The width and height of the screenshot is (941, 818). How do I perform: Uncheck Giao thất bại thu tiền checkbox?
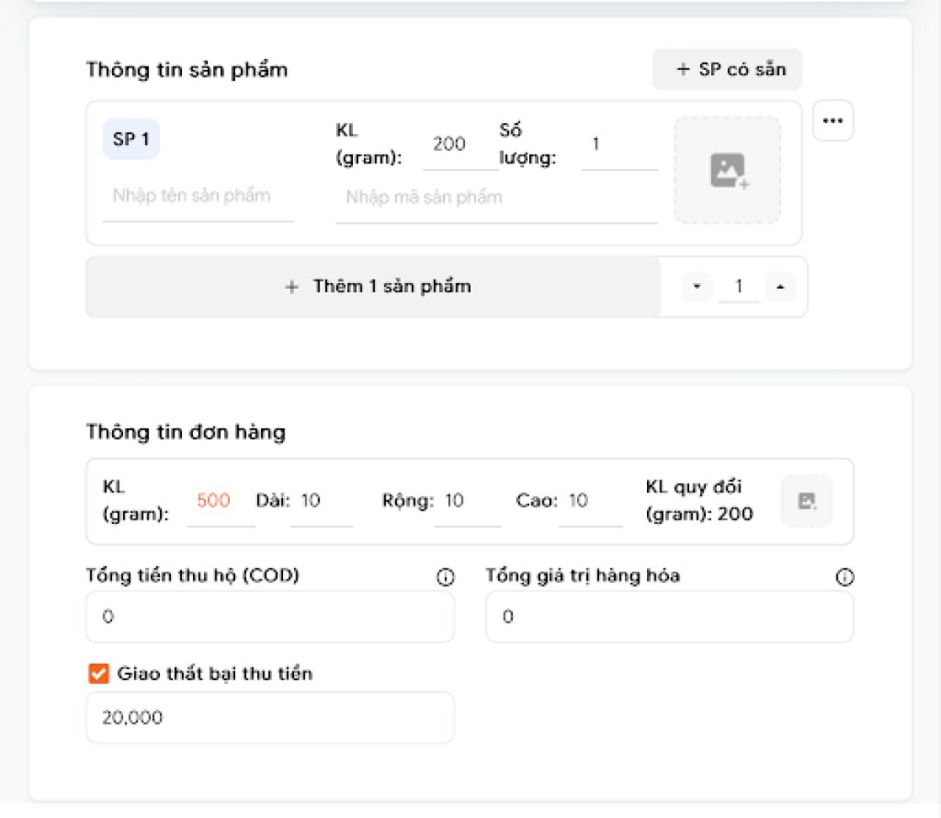(x=98, y=674)
